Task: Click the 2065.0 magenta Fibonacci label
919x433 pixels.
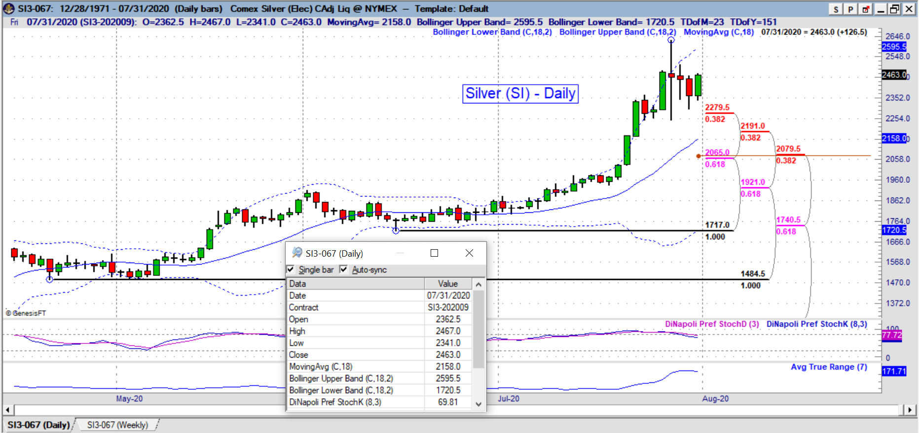Action: point(717,152)
